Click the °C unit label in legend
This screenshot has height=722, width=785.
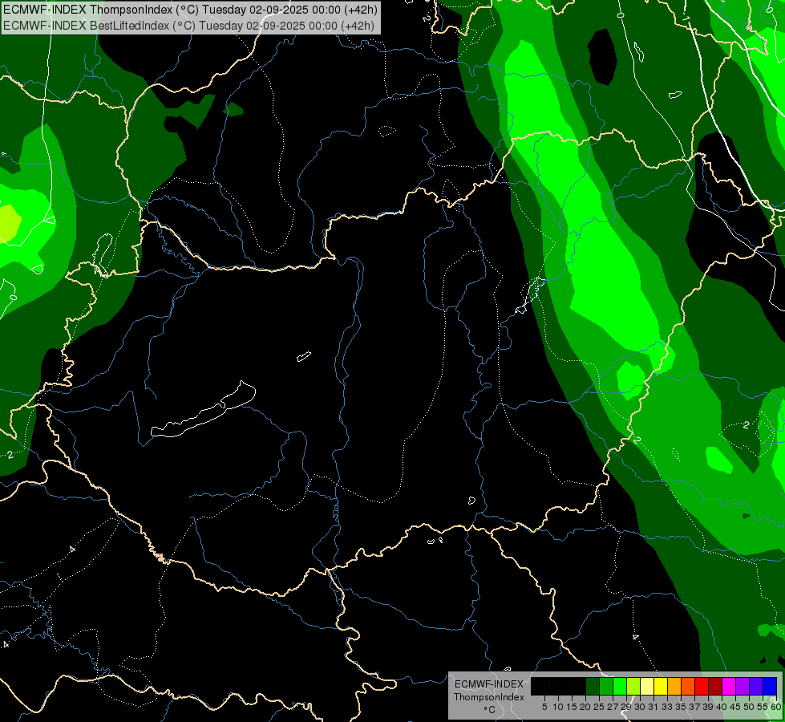tap(489, 710)
